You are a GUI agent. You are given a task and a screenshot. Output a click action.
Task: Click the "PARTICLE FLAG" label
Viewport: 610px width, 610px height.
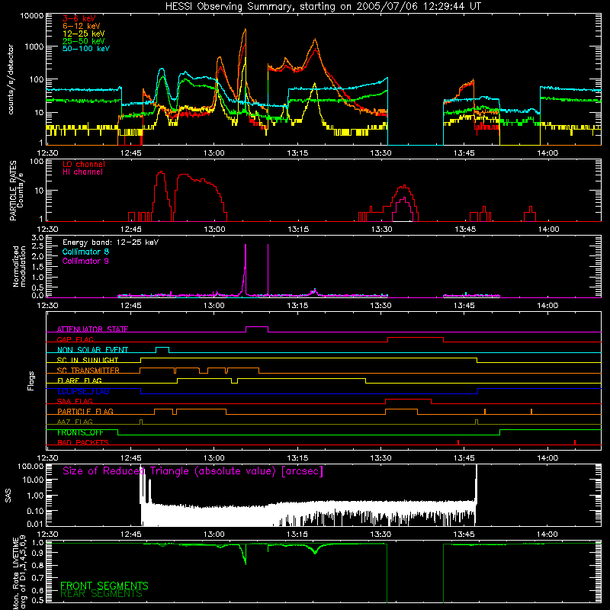(x=85, y=412)
